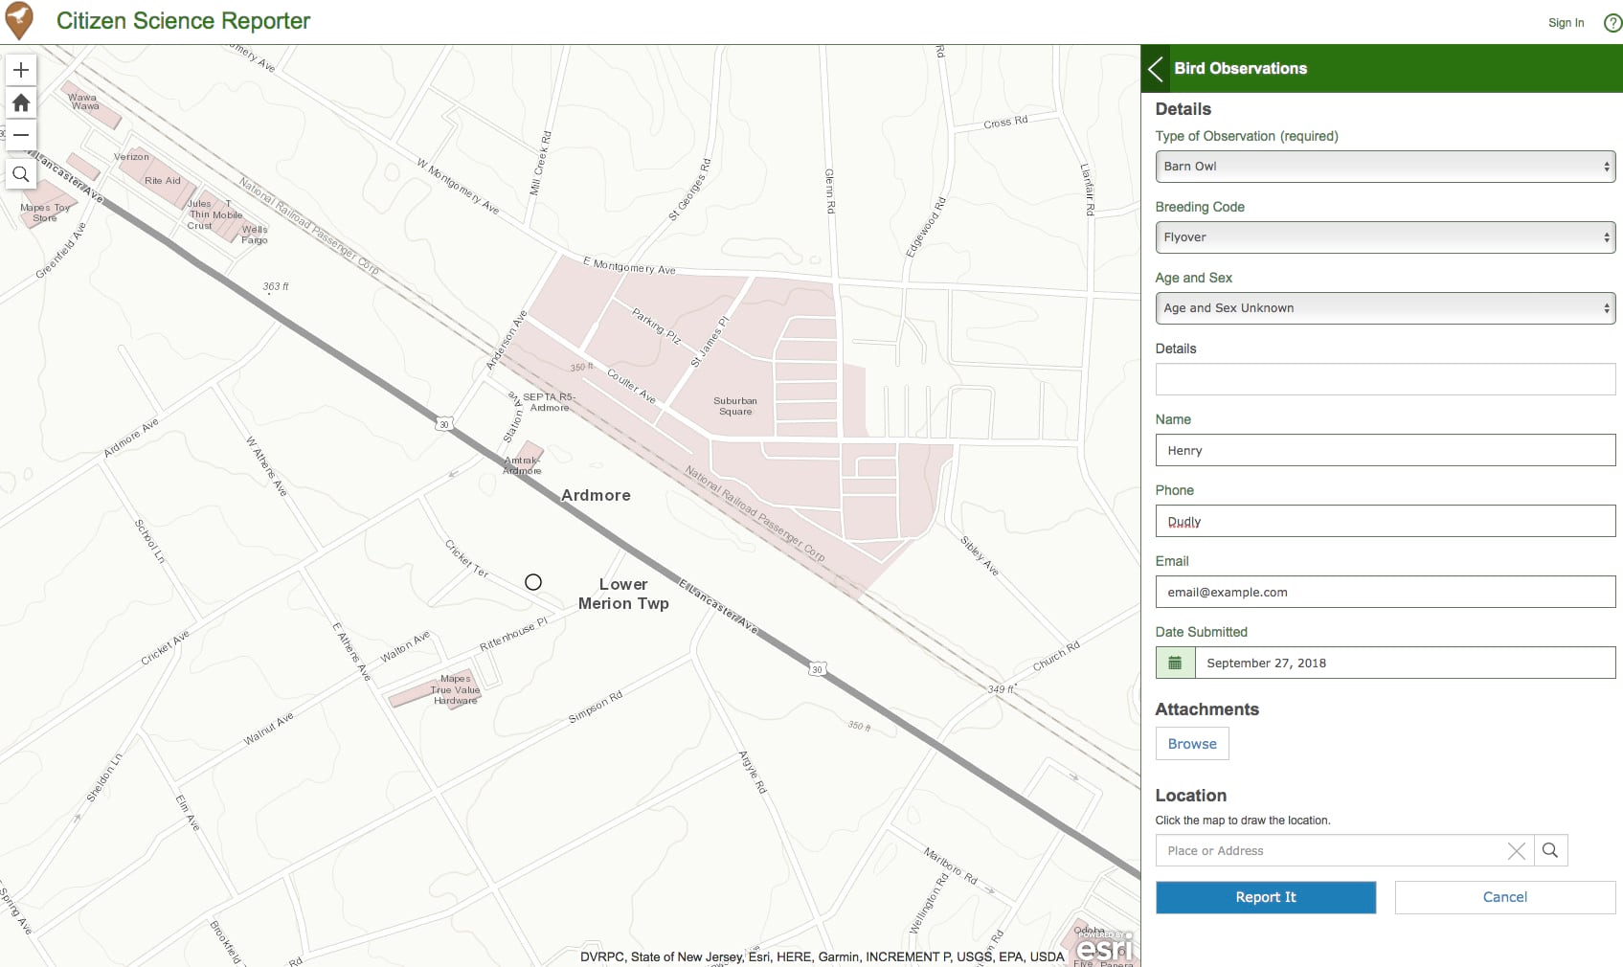The height and width of the screenshot is (967, 1623).
Task: Clear the Place or Address field
Action: (x=1516, y=851)
